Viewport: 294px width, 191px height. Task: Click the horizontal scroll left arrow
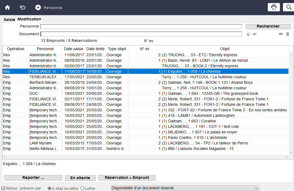point(5,157)
